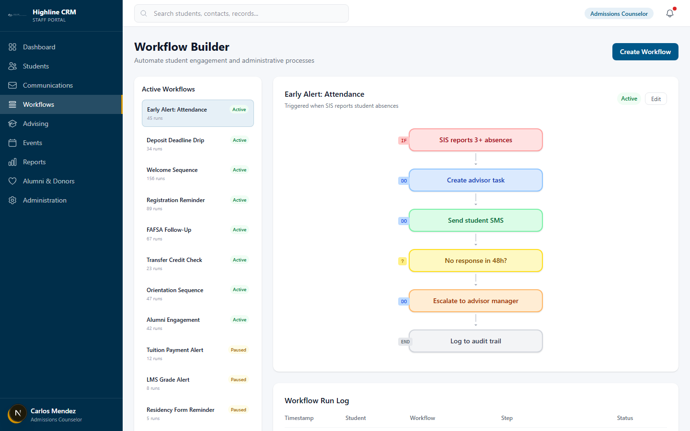Select the Advising graduation cap icon
This screenshot has height=431, width=690.
point(12,124)
